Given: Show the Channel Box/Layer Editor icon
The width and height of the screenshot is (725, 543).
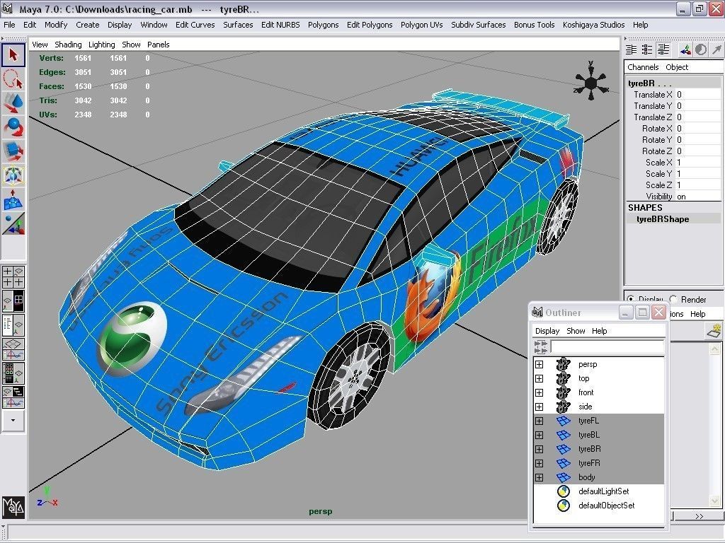Looking at the screenshot, I should [663, 49].
